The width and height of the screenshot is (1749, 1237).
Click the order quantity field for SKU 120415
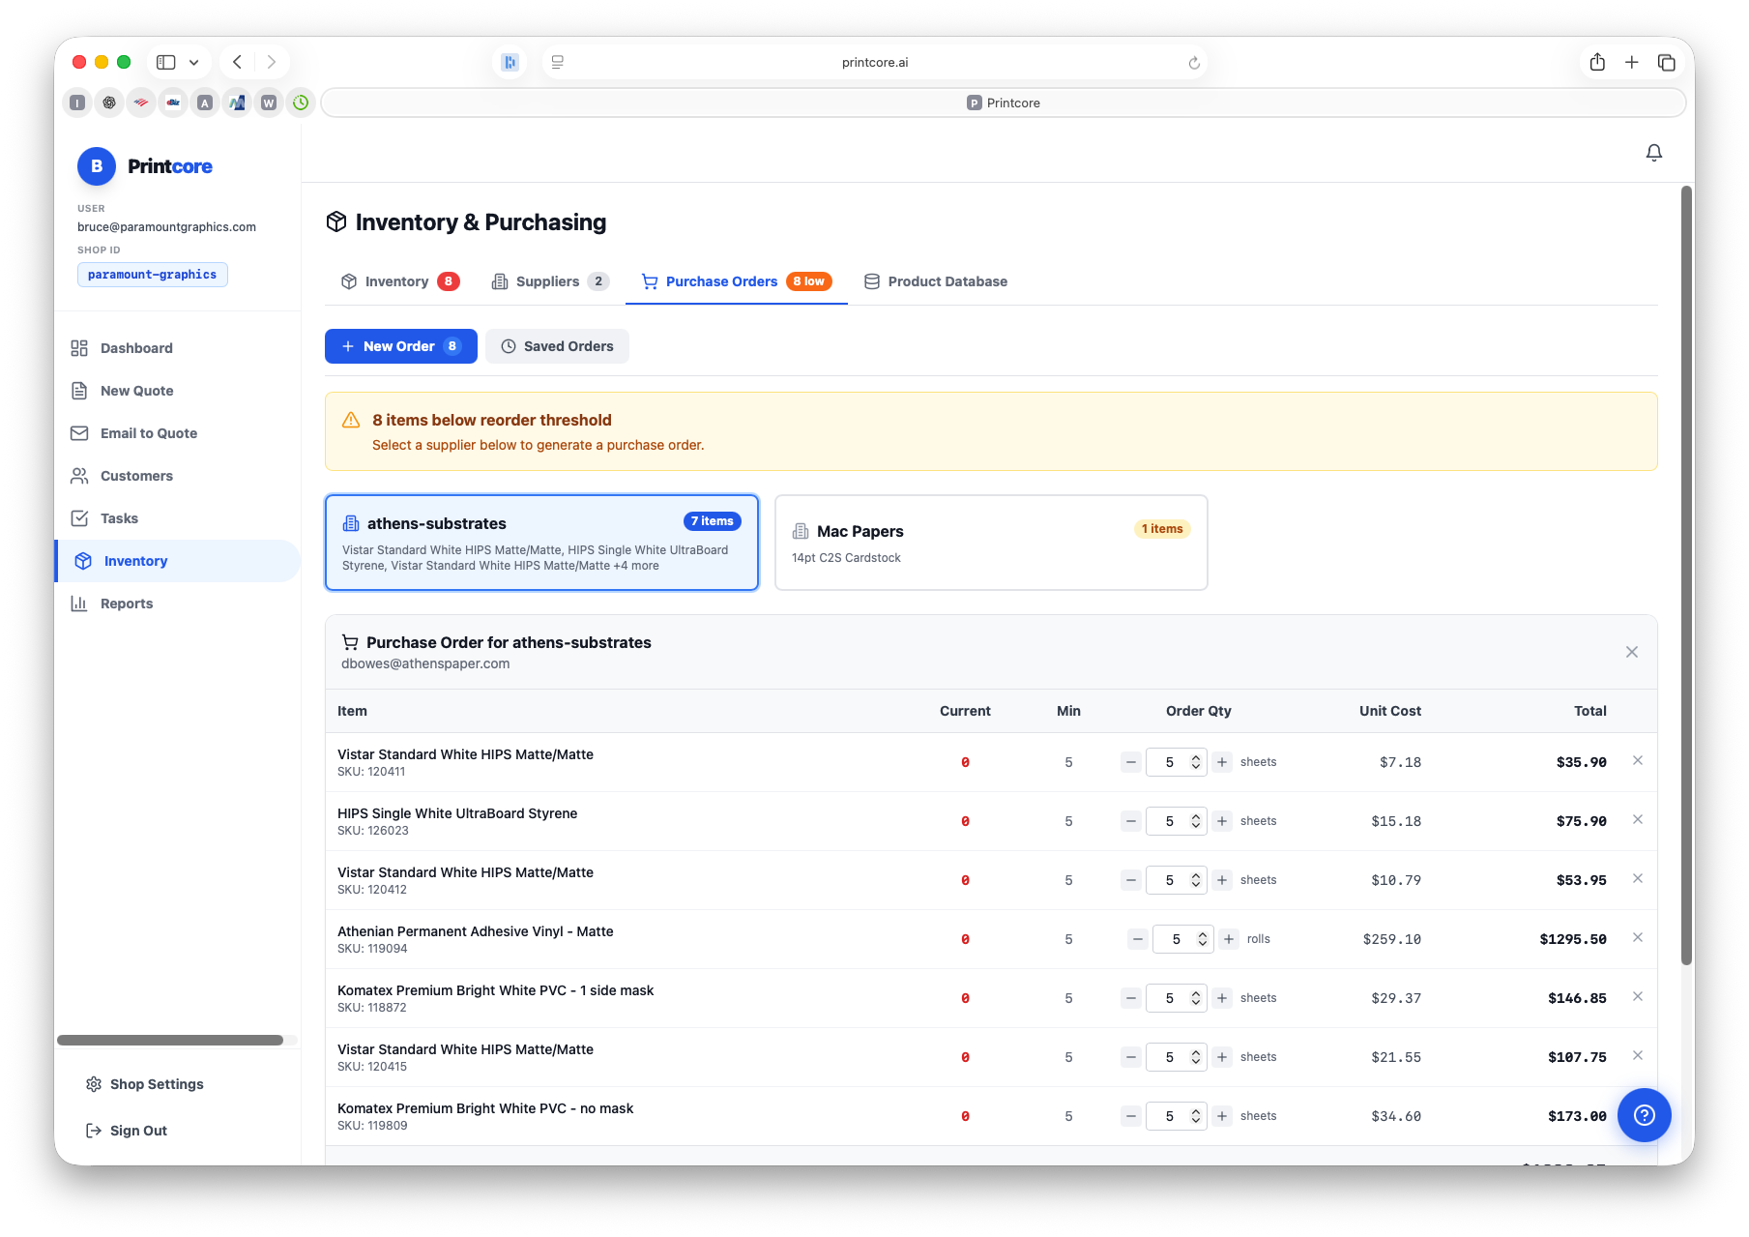pos(1169,1057)
